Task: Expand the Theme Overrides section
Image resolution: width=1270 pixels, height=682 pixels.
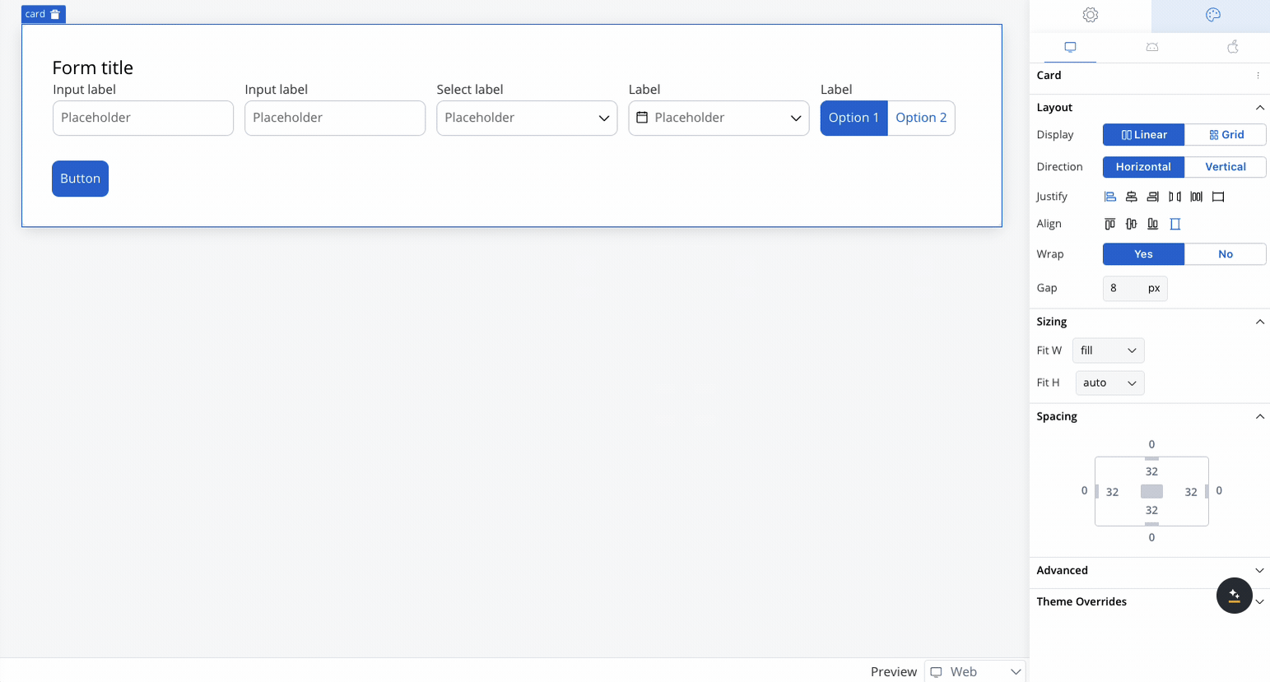Action: (1261, 601)
